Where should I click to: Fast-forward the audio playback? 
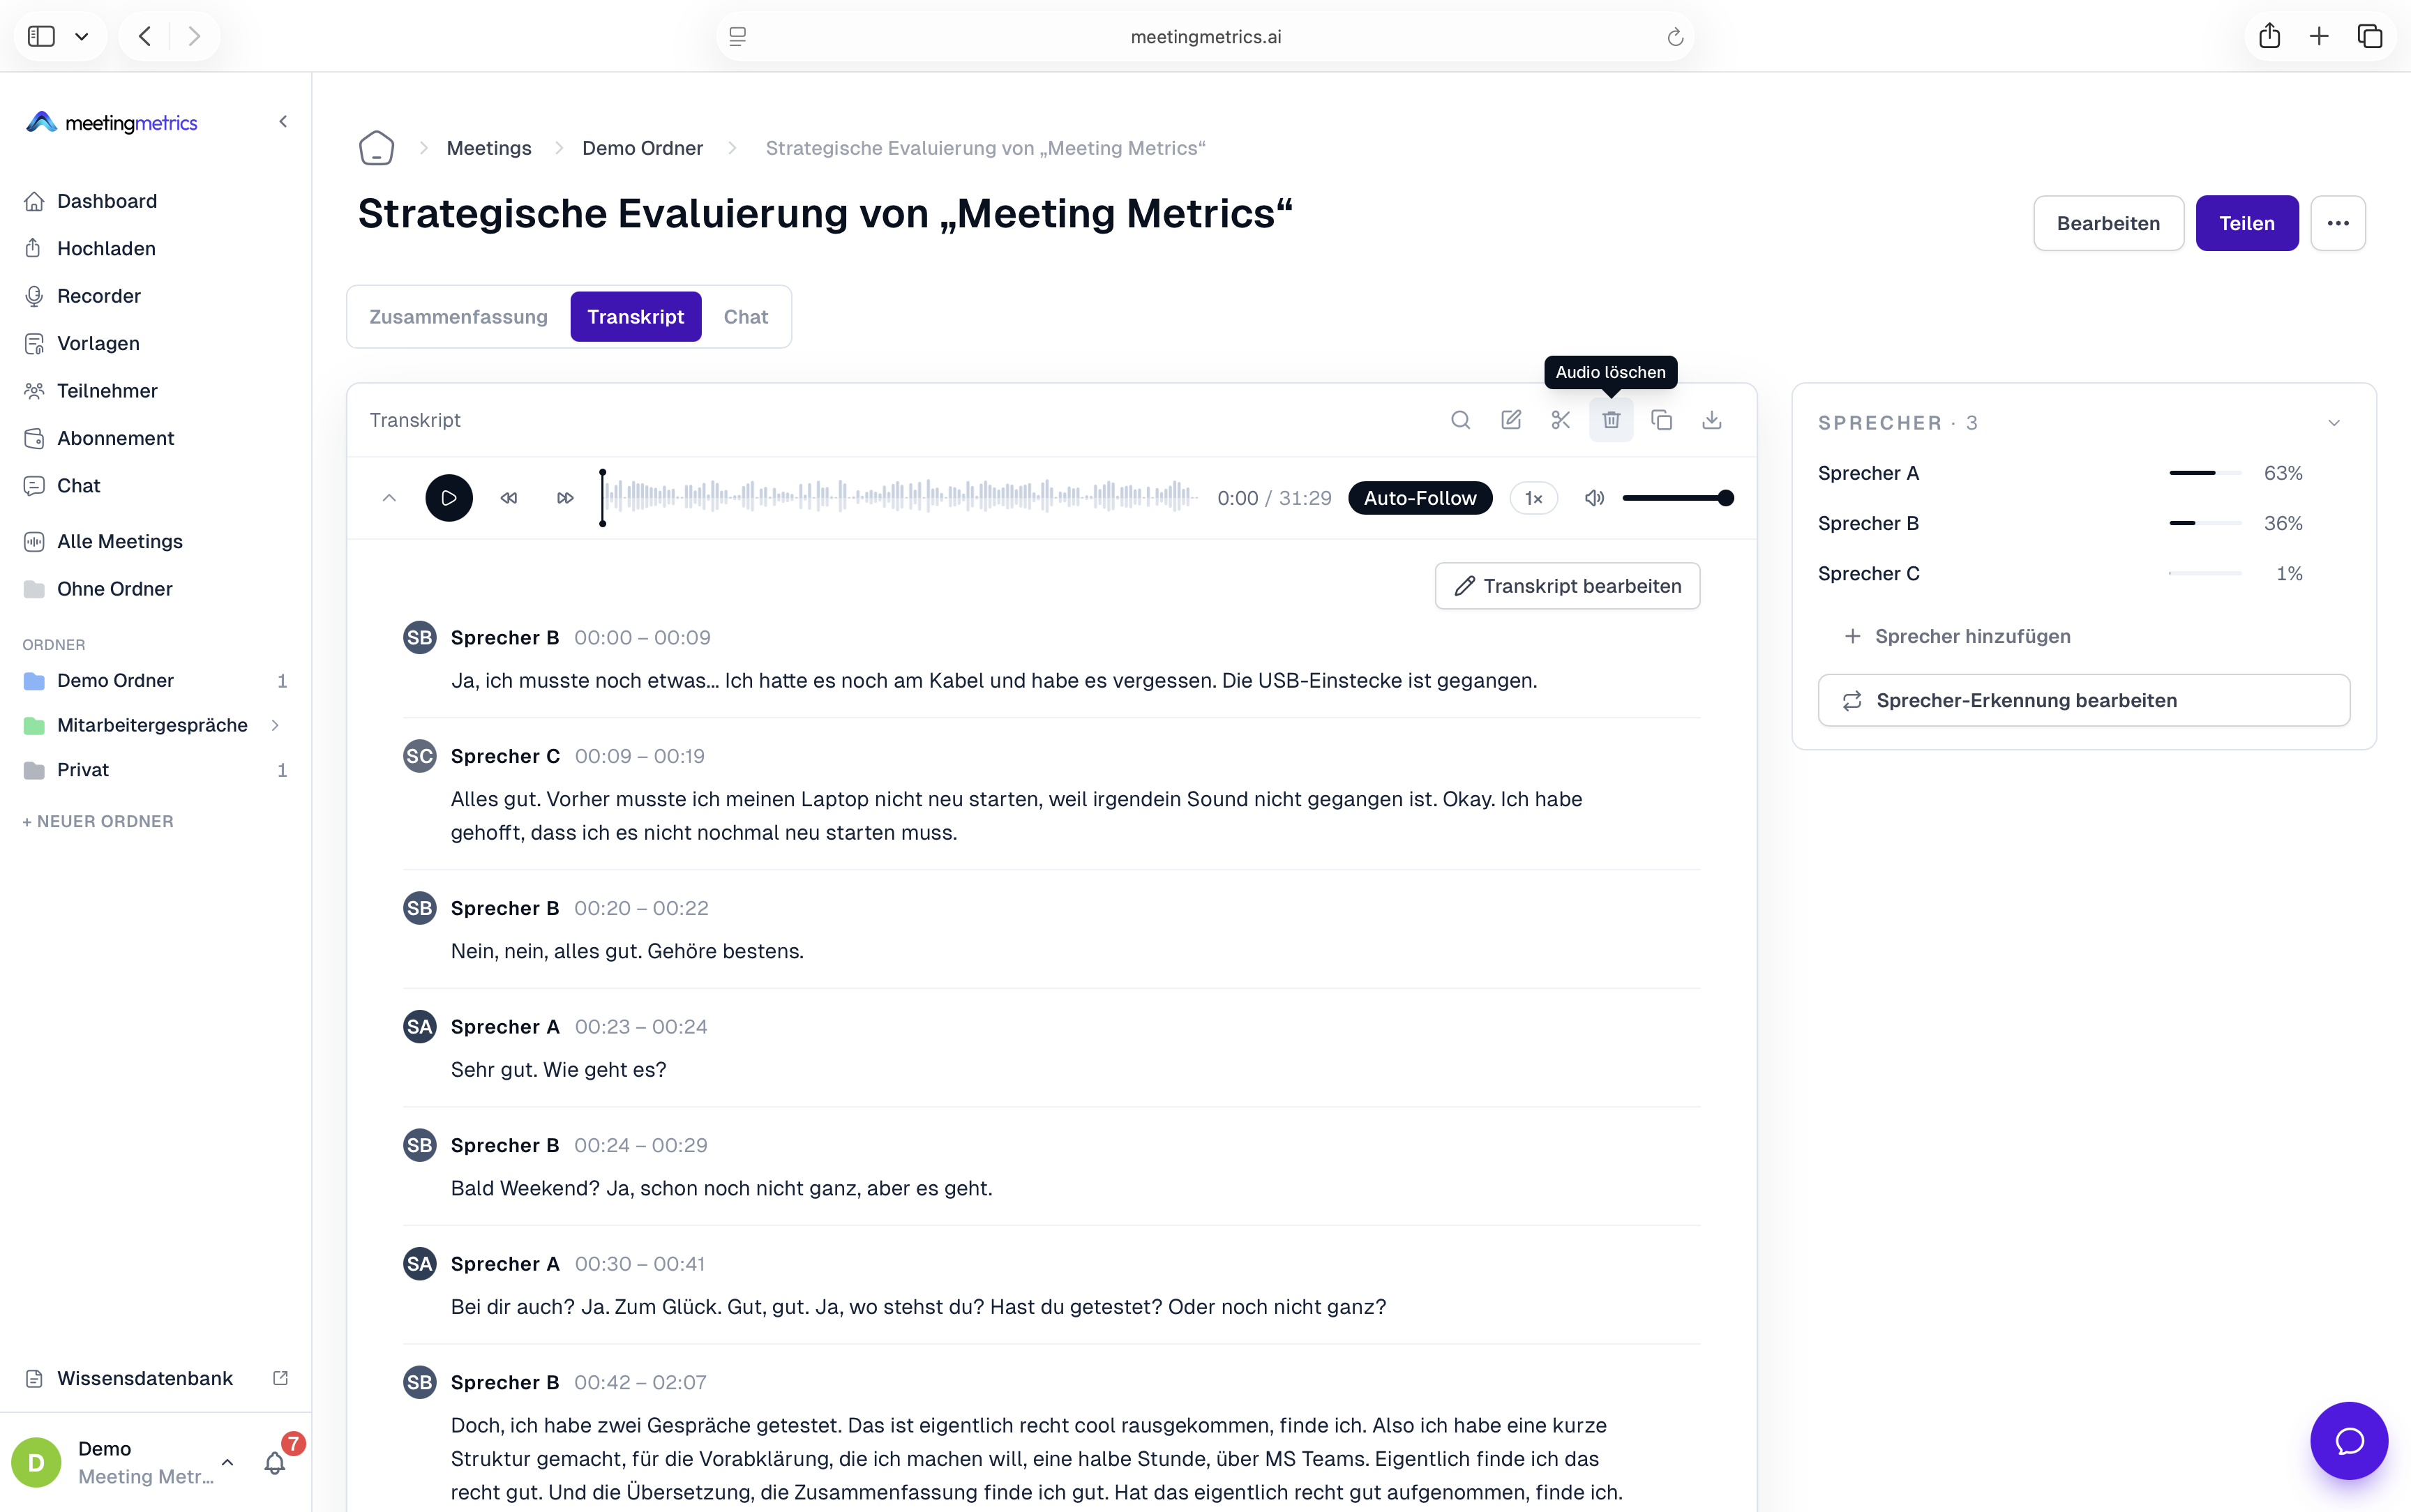coord(565,498)
